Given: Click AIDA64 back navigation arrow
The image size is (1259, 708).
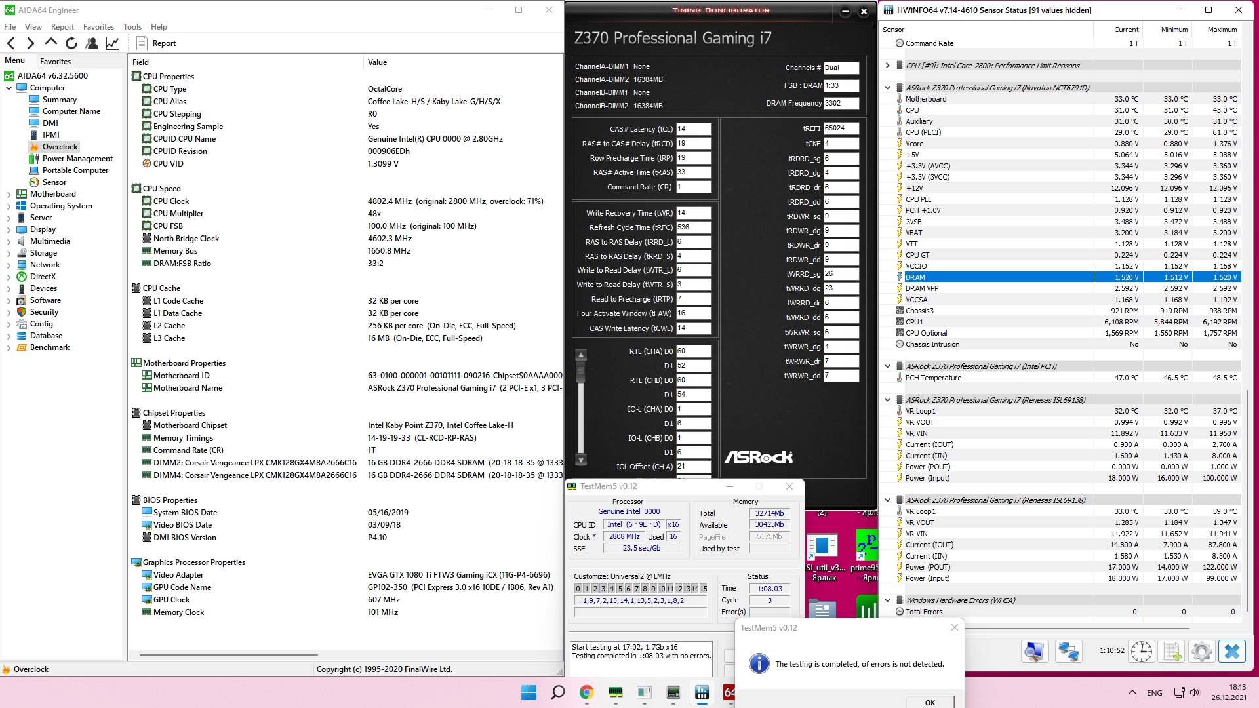Looking at the screenshot, I should (10, 43).
